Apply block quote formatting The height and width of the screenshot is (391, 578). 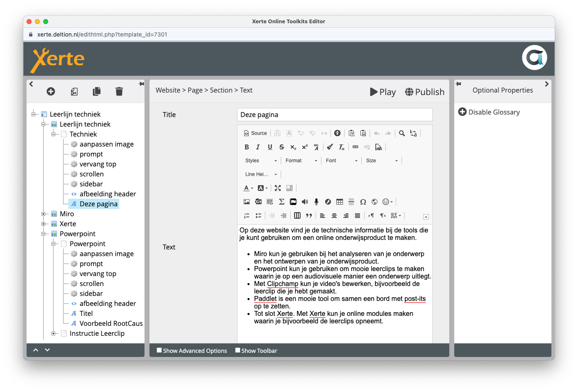309,215
